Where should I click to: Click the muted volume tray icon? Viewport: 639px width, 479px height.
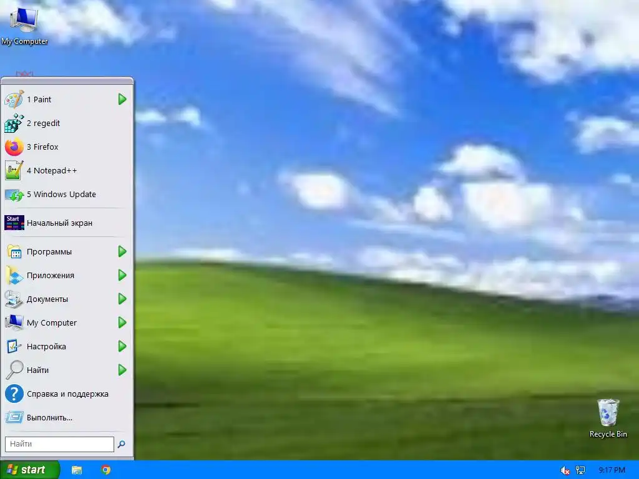click(x=565, y=470)
